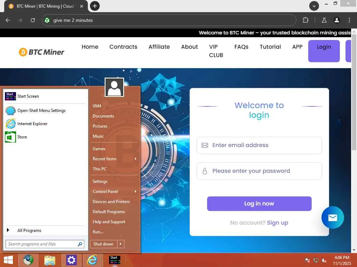Focus the password field
The height and width of the screenshot is (267, 357).
tap(259, 171)
